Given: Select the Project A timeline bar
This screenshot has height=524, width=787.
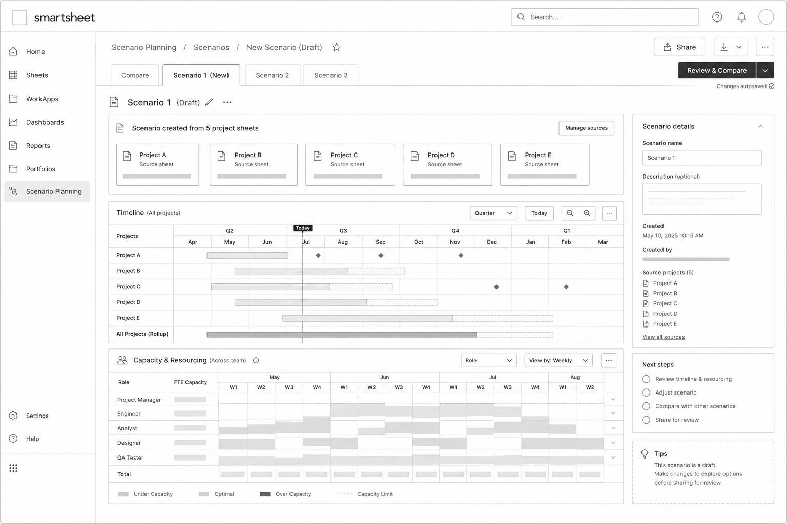Looking at the screenshot, I should (x=247, y=255).
